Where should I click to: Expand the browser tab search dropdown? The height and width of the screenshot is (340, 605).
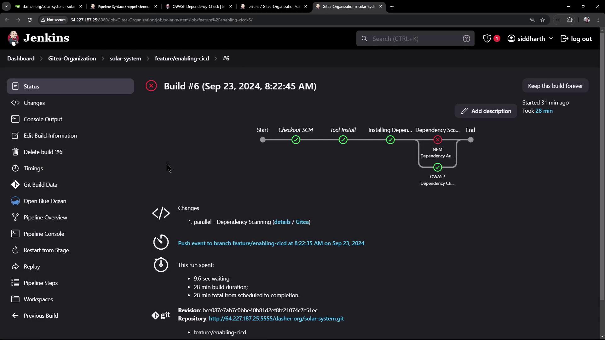pos(6,6)
